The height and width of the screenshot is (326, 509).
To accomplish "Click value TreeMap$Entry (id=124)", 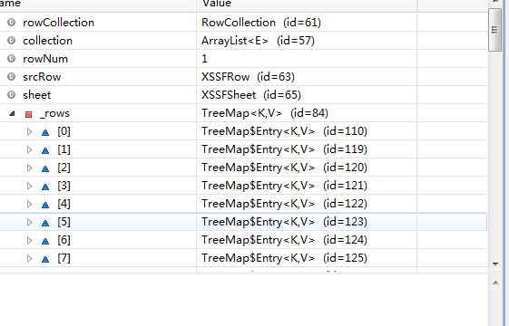I will coord(284,240).
